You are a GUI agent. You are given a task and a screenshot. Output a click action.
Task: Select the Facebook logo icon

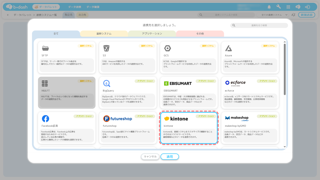click(45, 119)
